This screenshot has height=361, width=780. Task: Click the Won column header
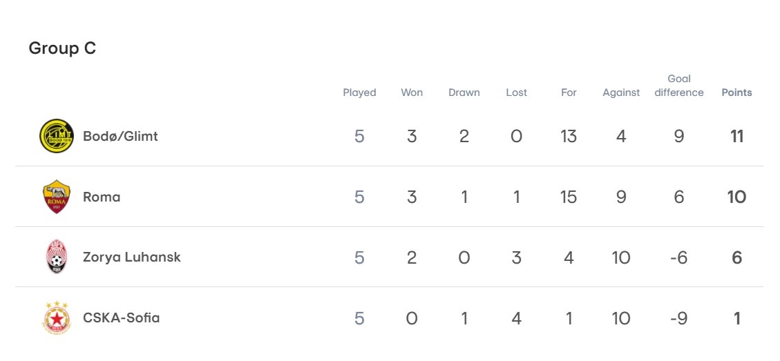coord(412,92)
